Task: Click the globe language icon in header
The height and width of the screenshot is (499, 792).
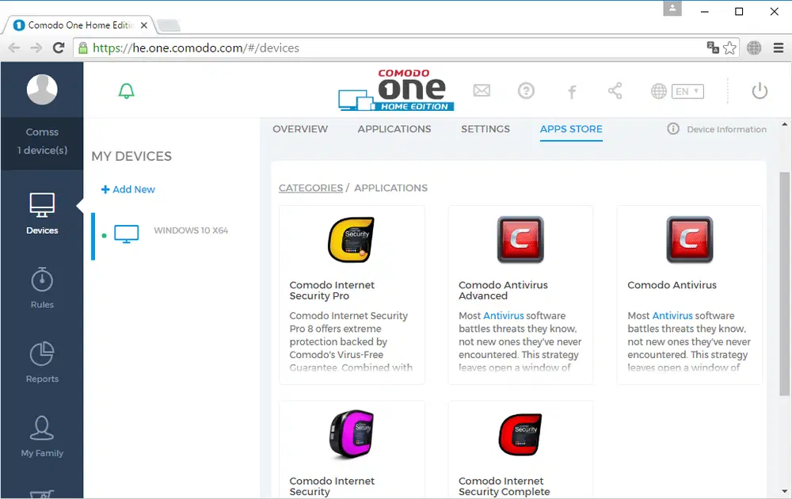Action: coord(659,91)
